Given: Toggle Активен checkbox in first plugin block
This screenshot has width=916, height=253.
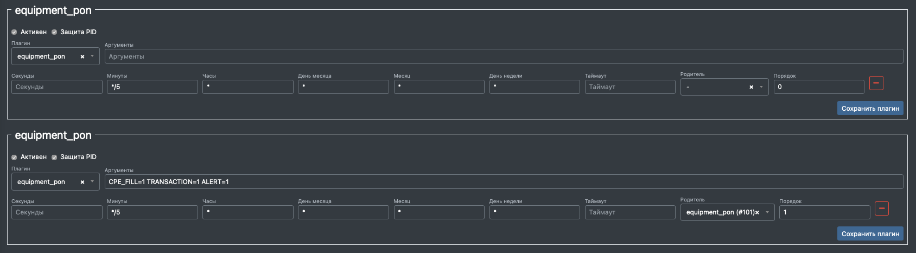Looking at the screenshot, I should [x=14, y=32].
